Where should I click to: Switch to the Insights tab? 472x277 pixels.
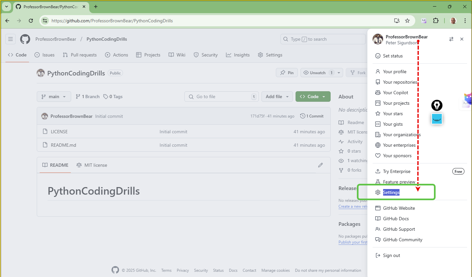coord(238,55)
